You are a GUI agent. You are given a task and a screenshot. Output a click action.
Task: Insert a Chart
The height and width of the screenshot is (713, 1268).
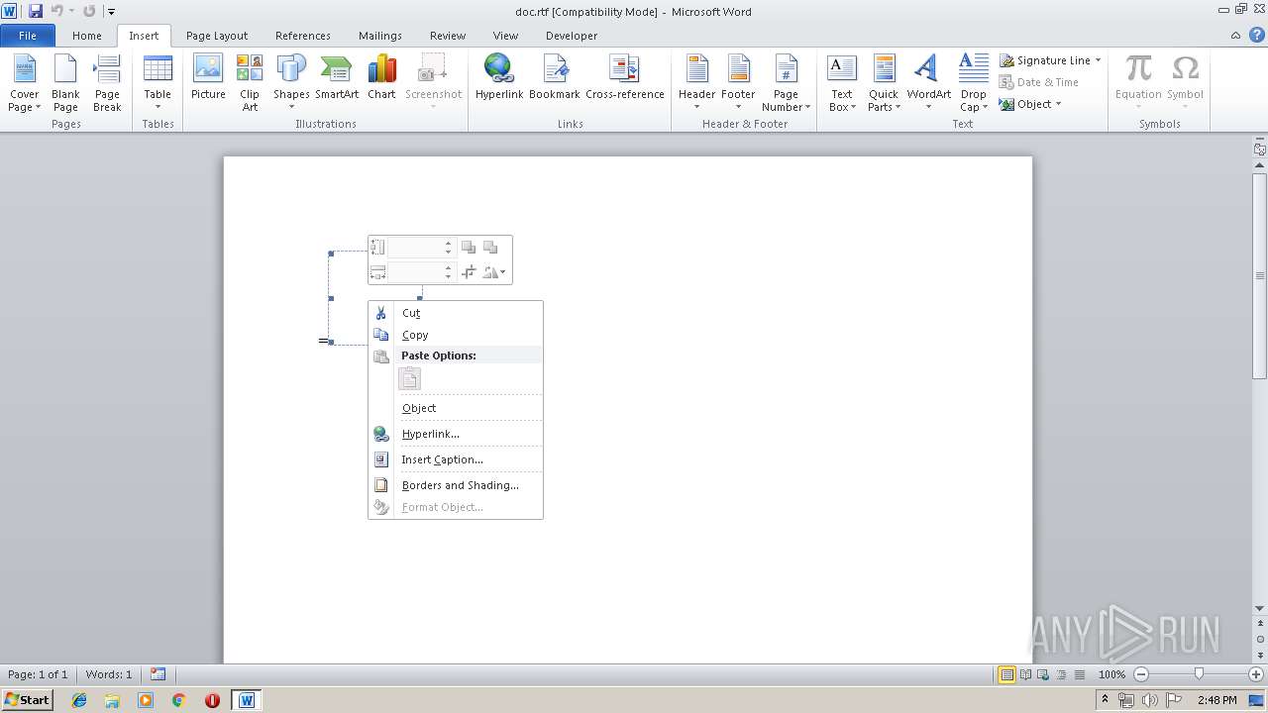click(x=381, y=77)
